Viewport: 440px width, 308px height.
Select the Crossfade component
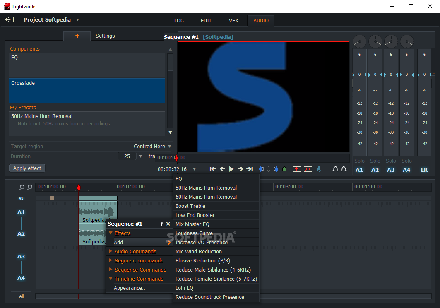(x=87, y=90)
